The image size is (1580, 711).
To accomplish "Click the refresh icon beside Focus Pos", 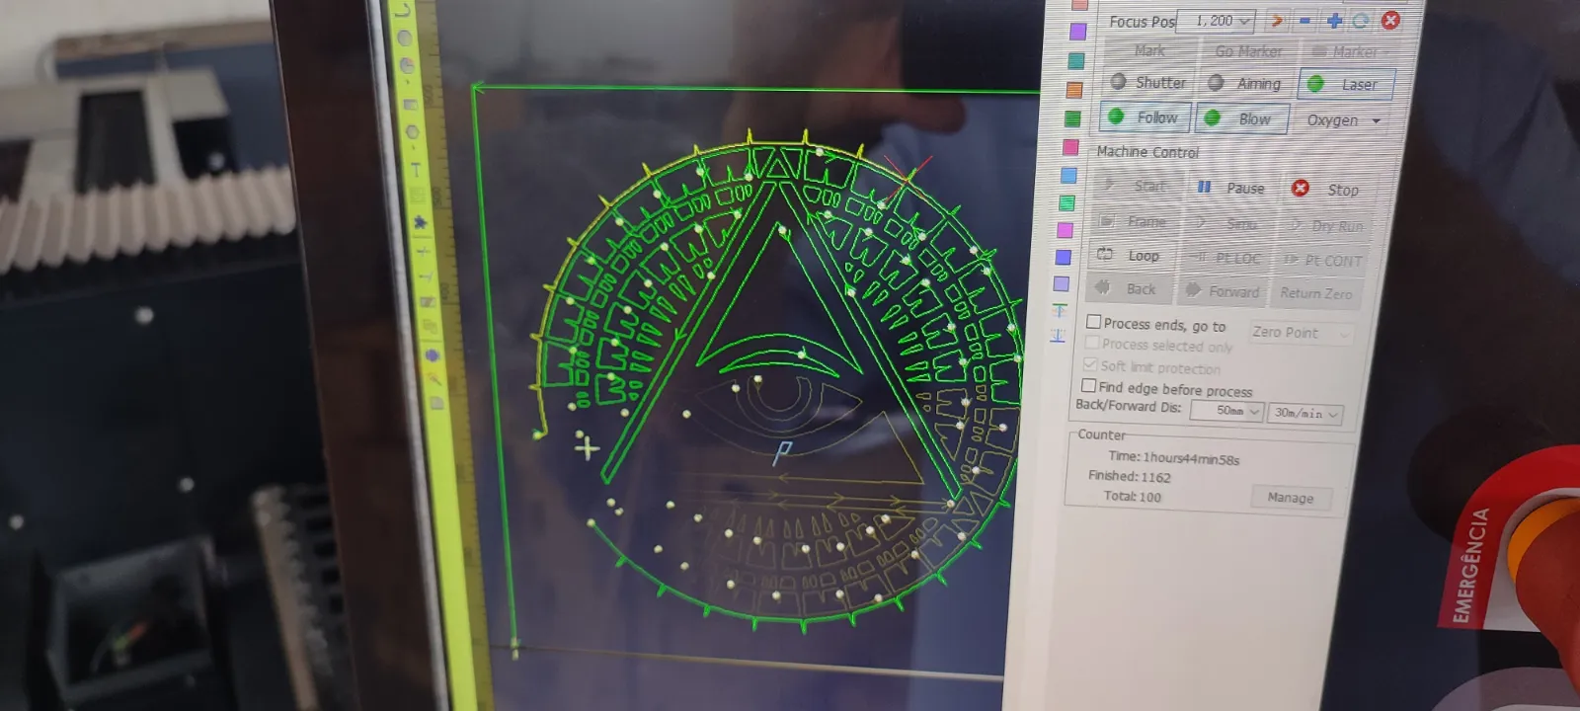I will click(x=1361, y=20).
